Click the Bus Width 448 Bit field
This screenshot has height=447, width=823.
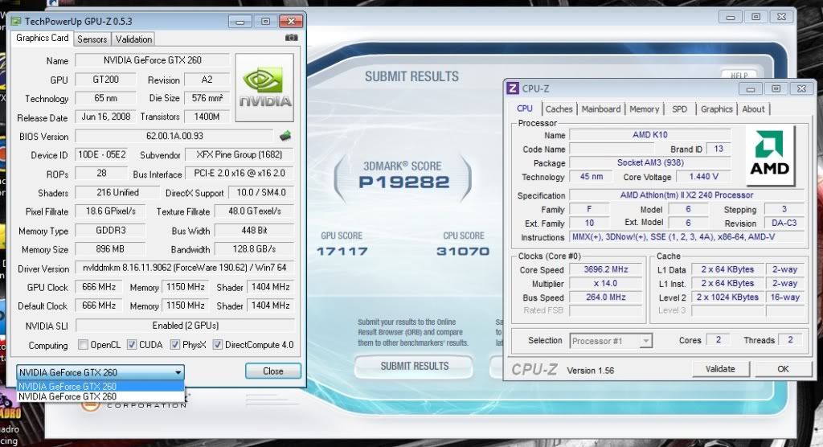254,231
